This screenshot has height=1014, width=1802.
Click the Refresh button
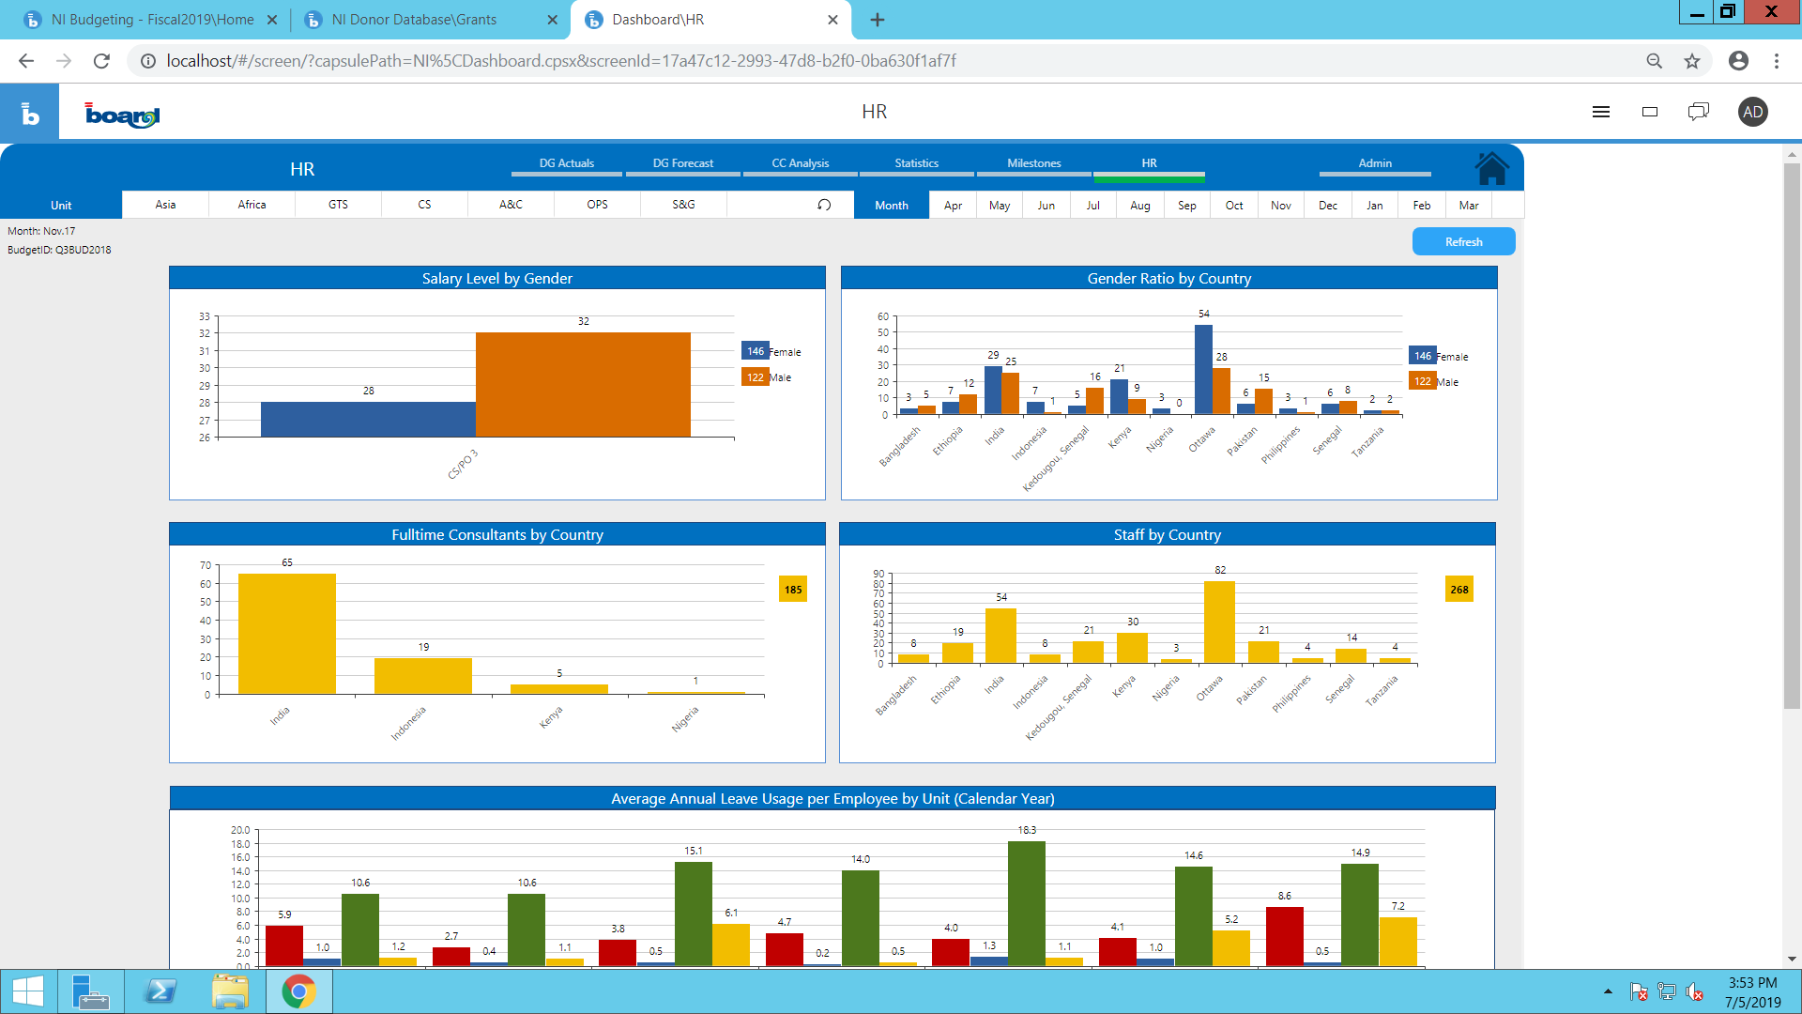1463,242
